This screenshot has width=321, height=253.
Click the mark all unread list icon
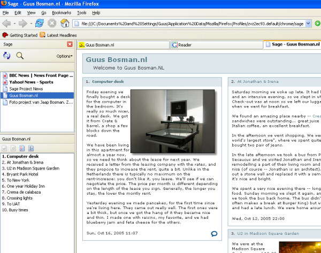coord(31,148)
